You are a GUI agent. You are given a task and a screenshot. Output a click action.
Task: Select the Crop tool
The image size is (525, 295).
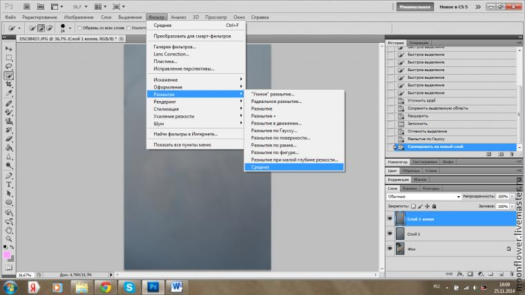point(9,84)
